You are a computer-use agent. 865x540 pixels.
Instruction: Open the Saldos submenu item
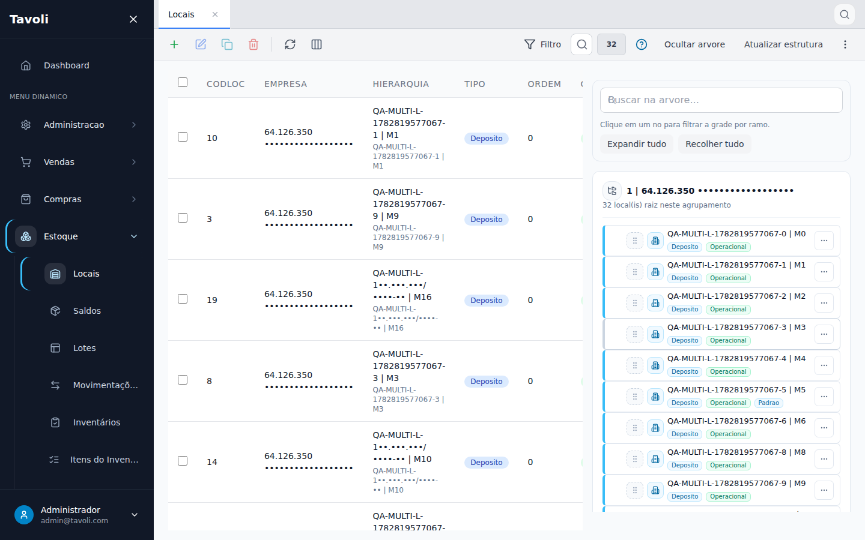click(x=84, y=311)
